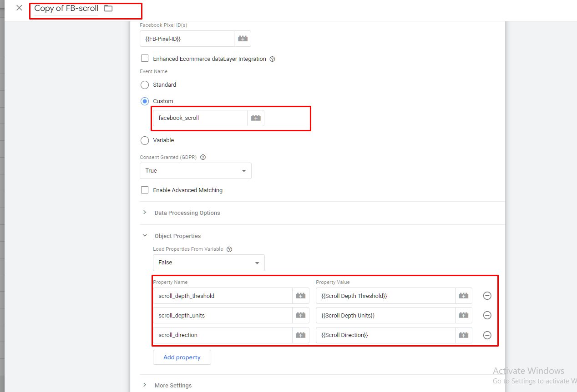Open variable picker for scroll_depth_units name field

[300, 315]
